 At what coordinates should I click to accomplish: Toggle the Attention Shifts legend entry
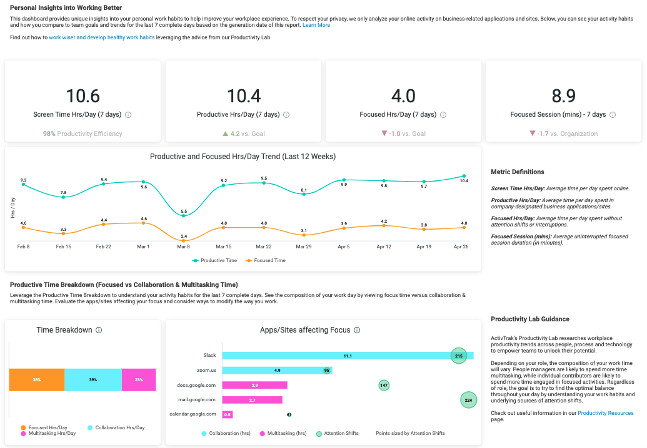click(338, 433)
